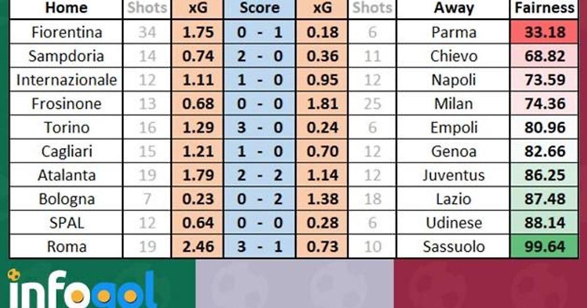Image resolution: width=587 pixels, height=308 pixels.
Task: Click the Score column header
Action: pyautogui.click(x=260, y=8)
